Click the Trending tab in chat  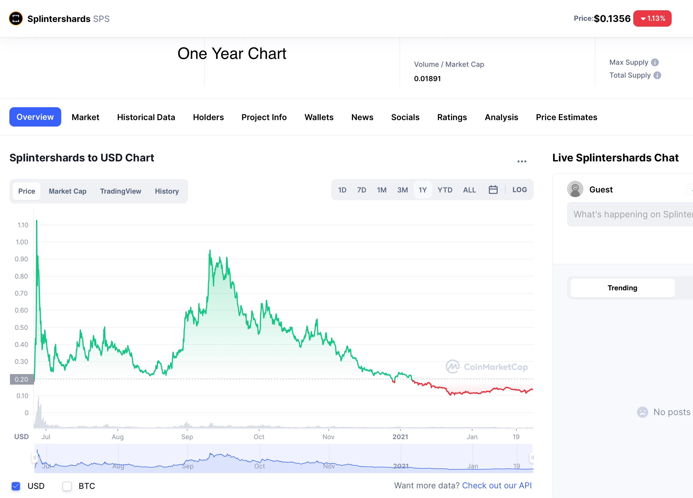point(622,288)
